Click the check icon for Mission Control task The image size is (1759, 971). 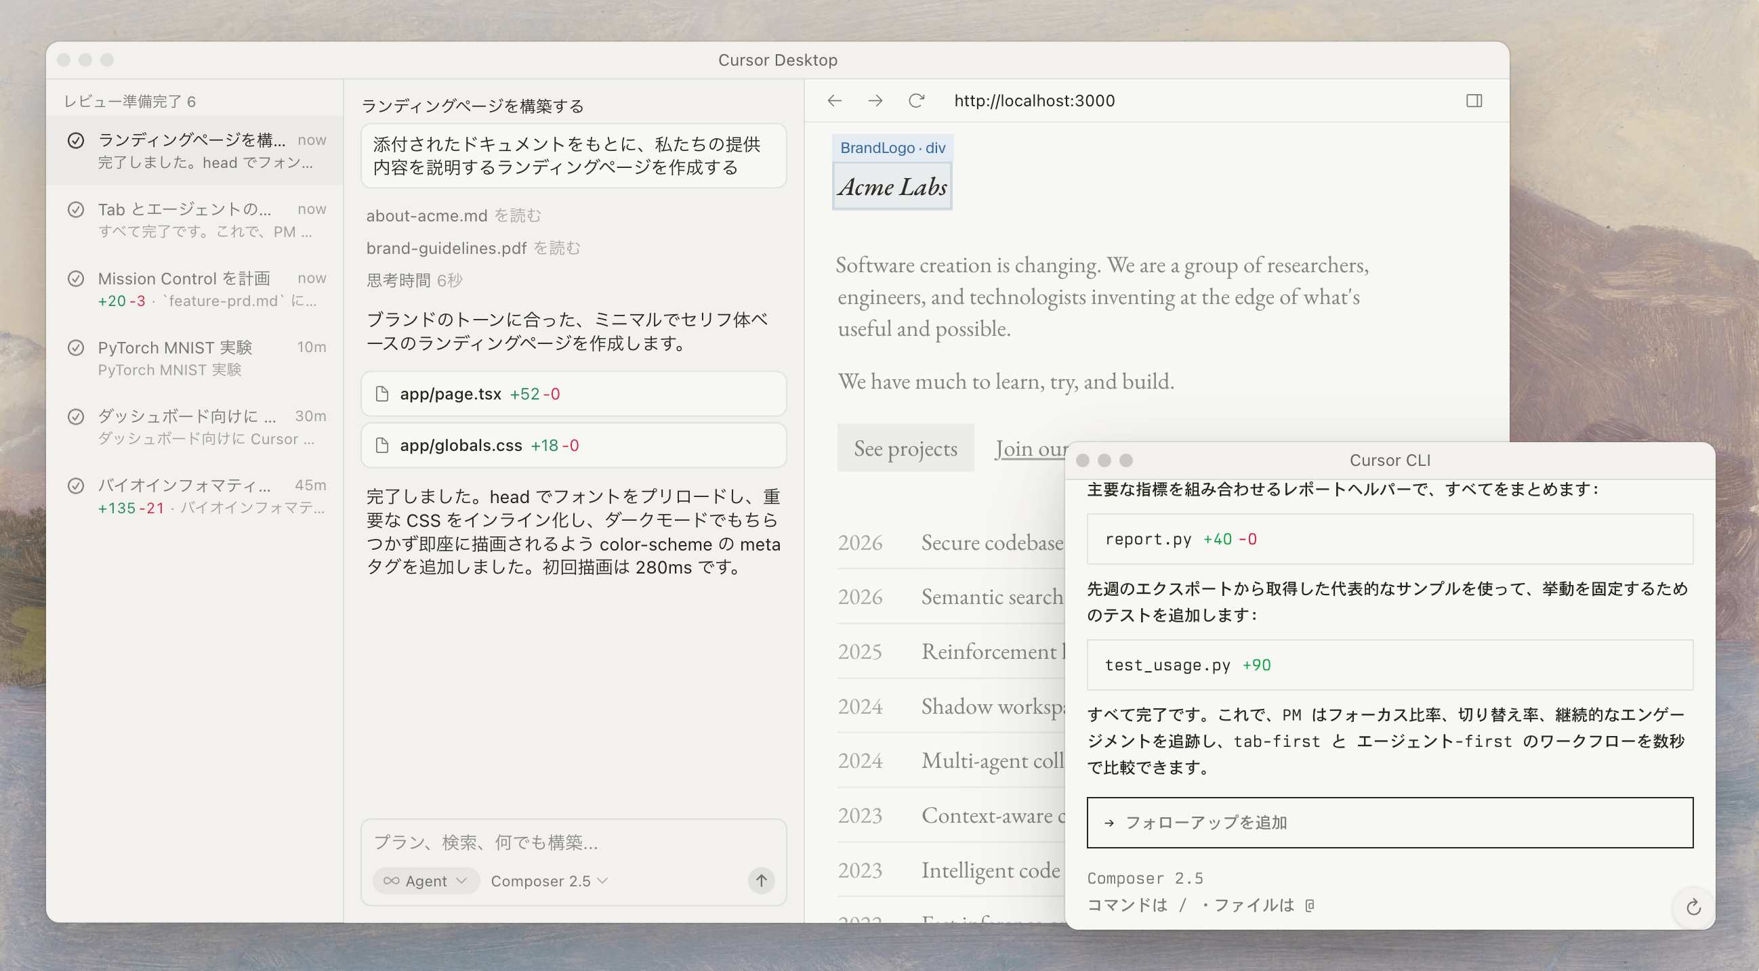pyautogui.click(x=76, y=278)
